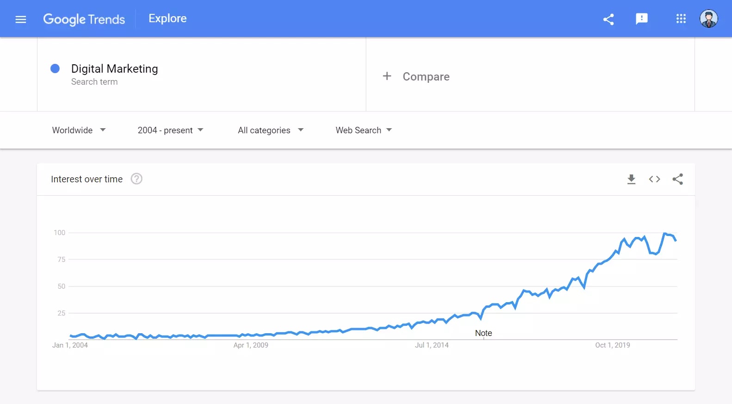This screenshot has width=732, height=404.
Task: Share the interest over time chart
Action: tap(677, 179)
